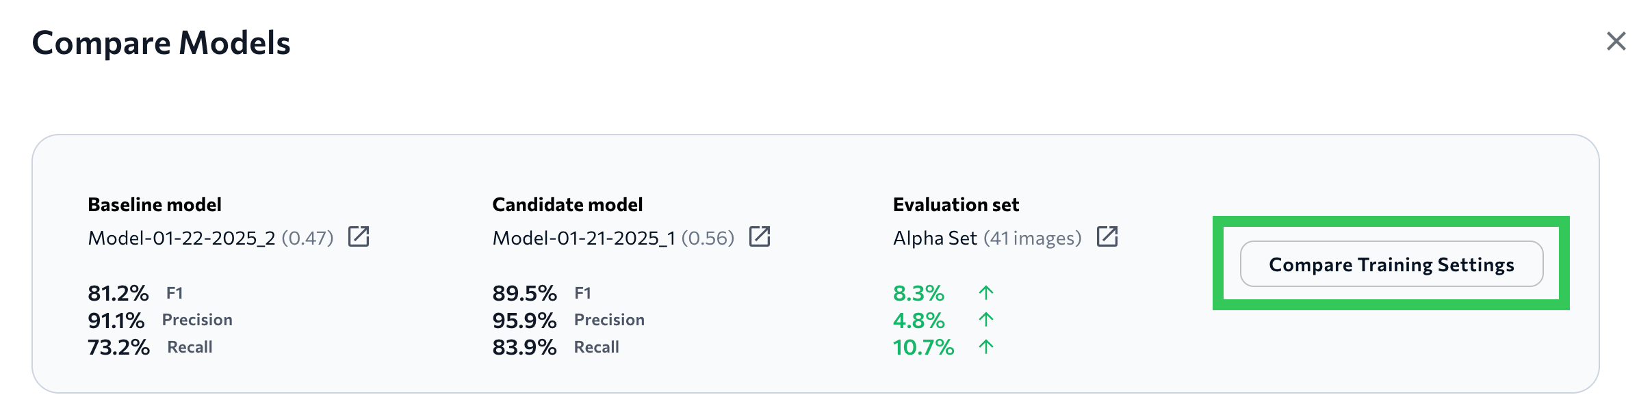1652x410 pixels.
Task: Click the green up arrow beside 4.8%
Action: point(985,320)
